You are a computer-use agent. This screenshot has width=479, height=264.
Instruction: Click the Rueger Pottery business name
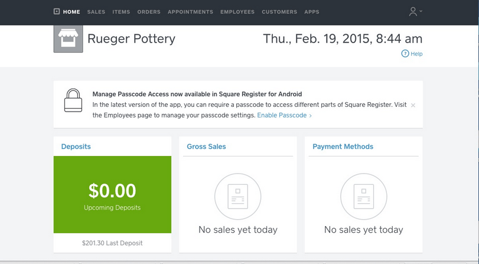point(131,39)
